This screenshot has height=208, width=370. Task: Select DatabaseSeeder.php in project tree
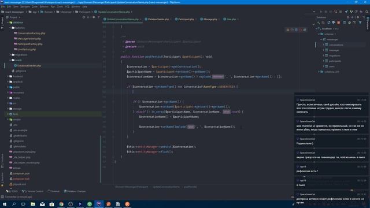[x=29, y=65]
